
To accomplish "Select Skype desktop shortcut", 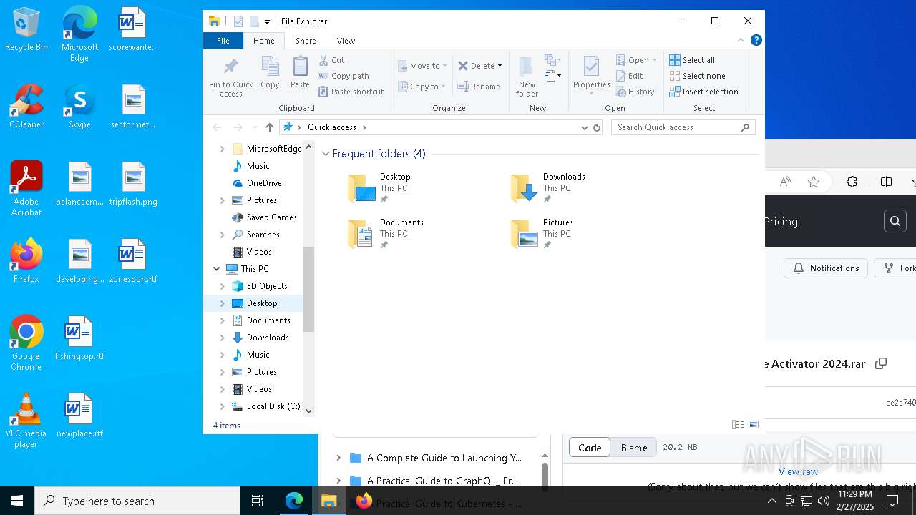I will pyautogui.click(x=79, y=107).
